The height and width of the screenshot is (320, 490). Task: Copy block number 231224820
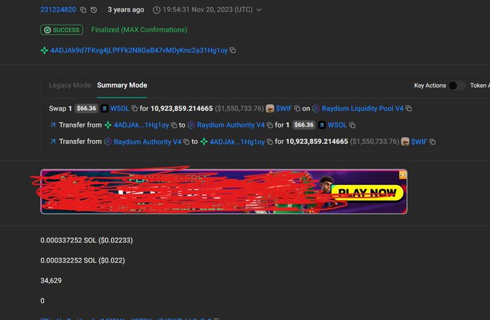(83, 10)
